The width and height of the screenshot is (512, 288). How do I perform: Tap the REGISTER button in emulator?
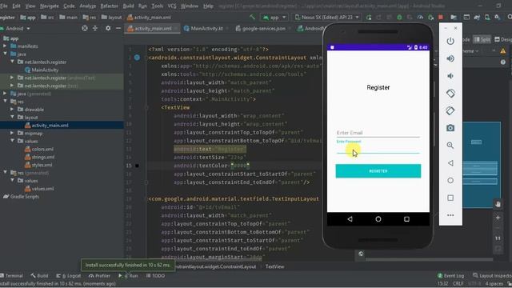click(378, 171)
